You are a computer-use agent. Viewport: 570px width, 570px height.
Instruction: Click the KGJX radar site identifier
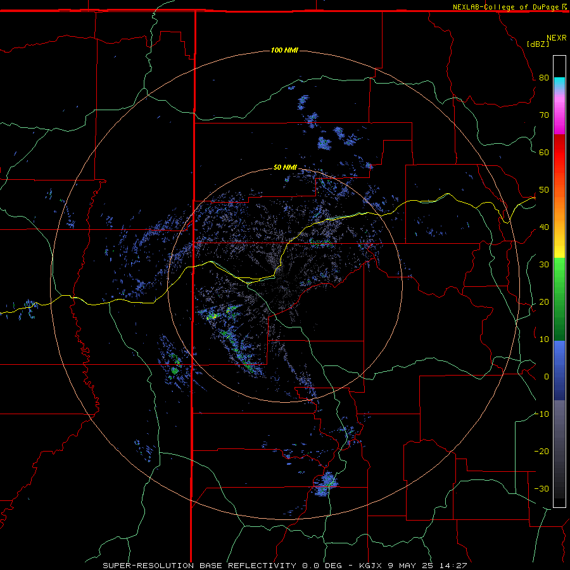[370, 566]
